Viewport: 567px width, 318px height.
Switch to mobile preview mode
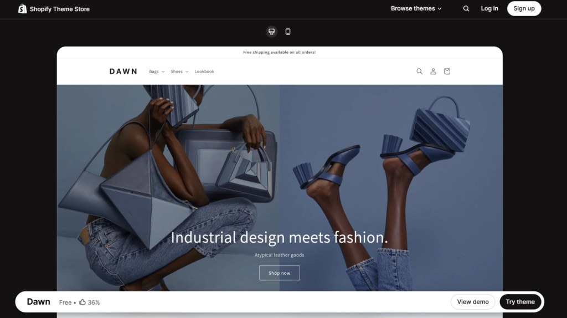(x=288, y=32)
